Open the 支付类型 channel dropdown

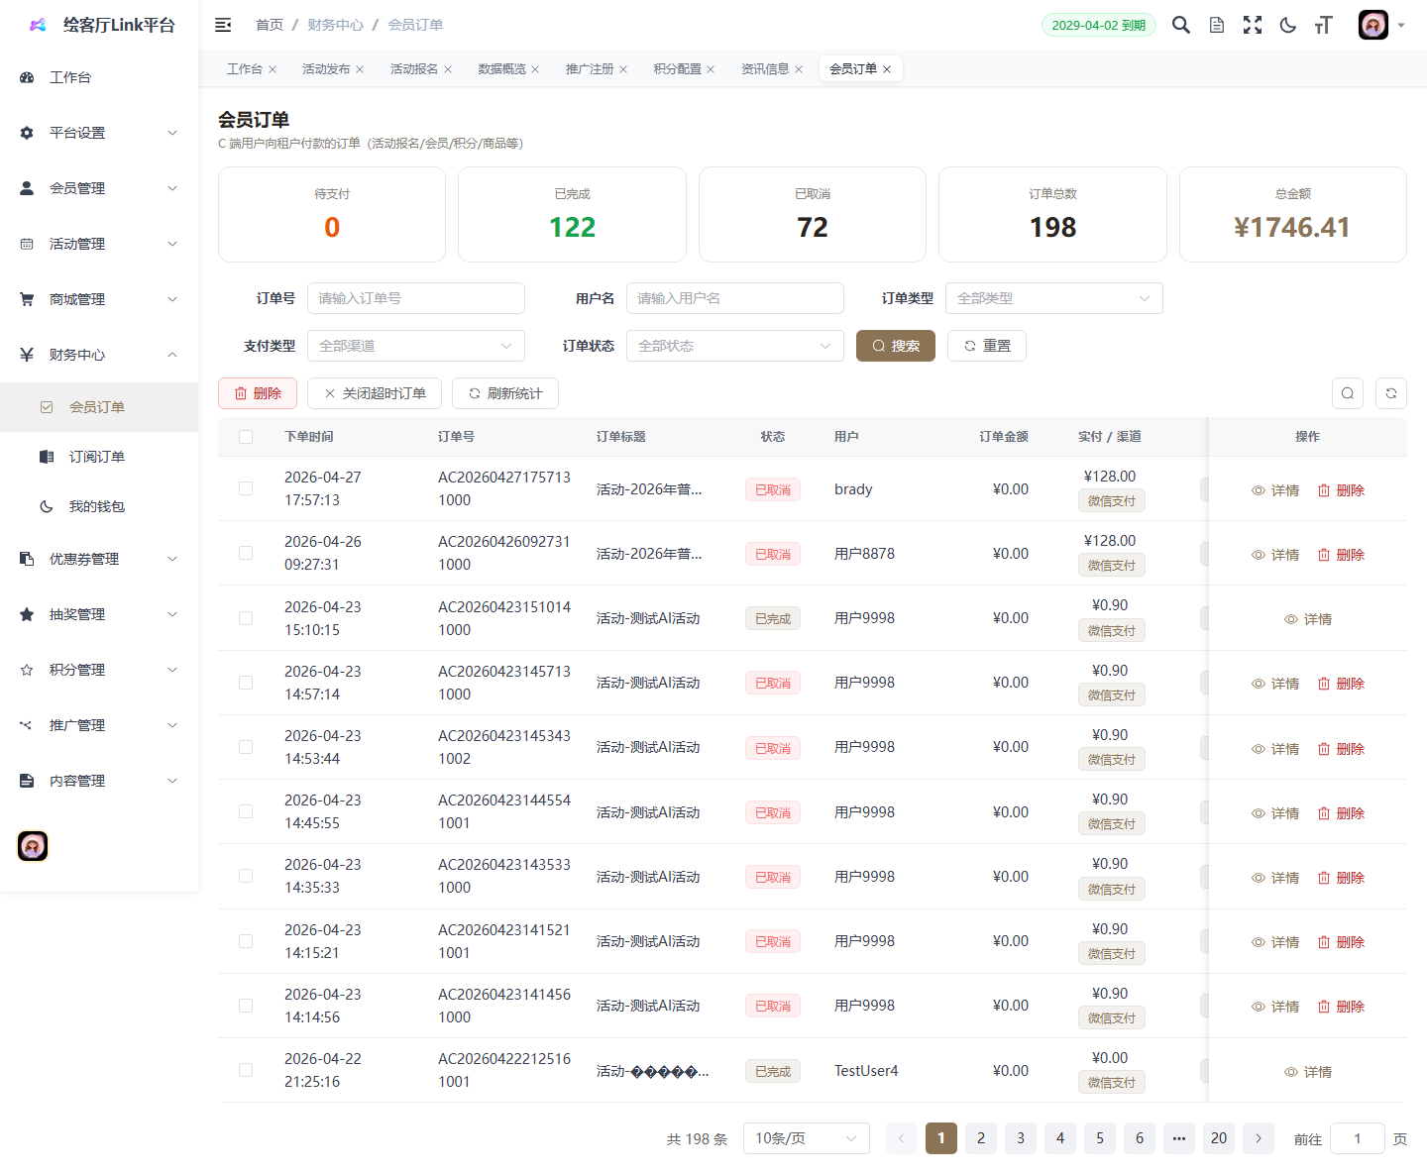pos(415,346)
